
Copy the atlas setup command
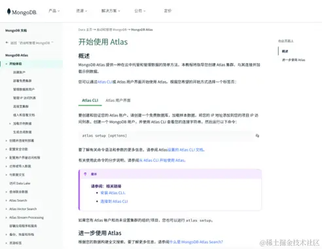tap(257, 136)
